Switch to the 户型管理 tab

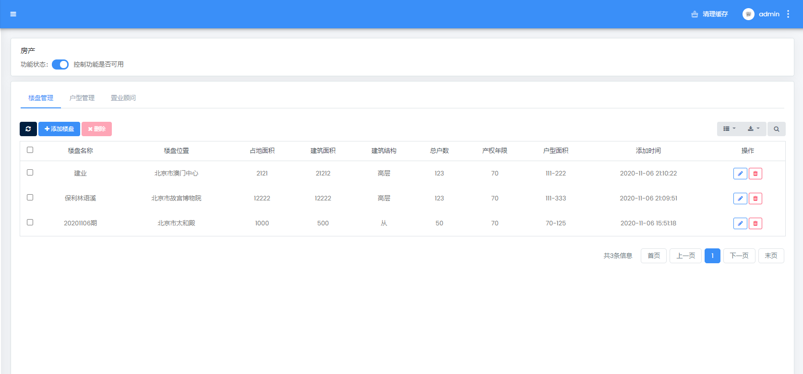click(82, 98)
